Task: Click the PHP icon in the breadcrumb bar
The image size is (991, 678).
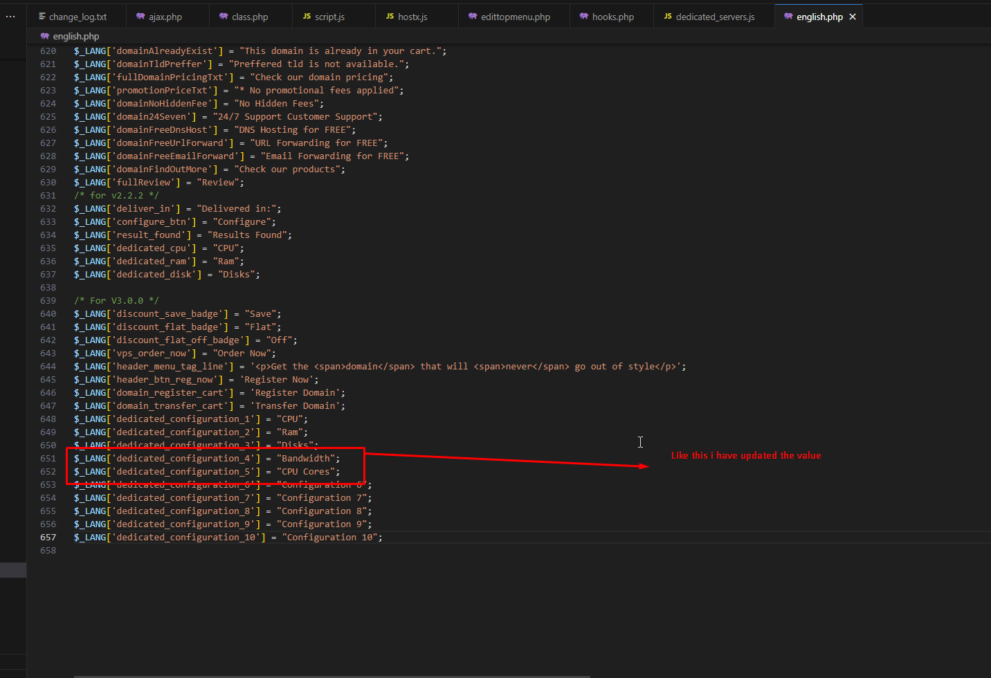Action: click(45, 36)
